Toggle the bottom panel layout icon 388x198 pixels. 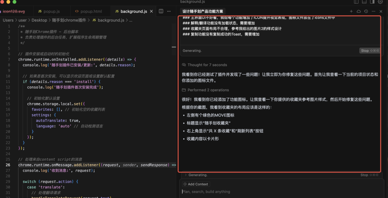[364, 2]
